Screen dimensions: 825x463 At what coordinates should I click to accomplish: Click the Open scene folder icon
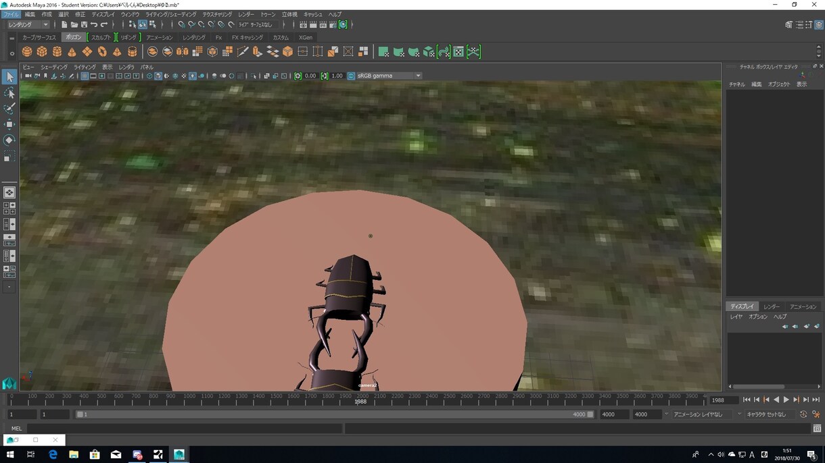[x=74, y=25]
